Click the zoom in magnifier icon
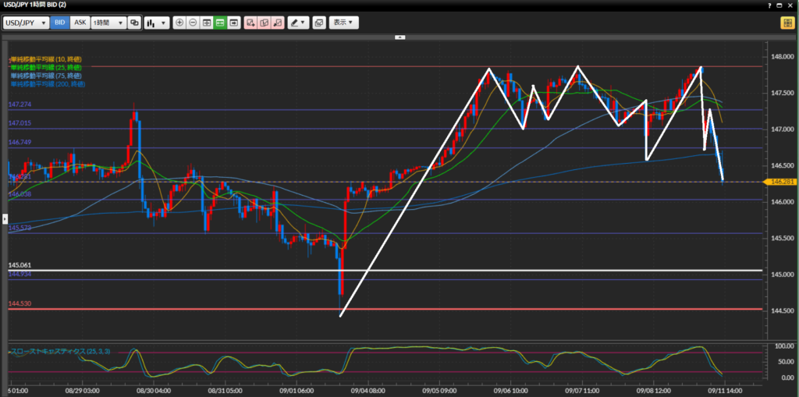This screenshot has height=397, width=799. (179, 23)
